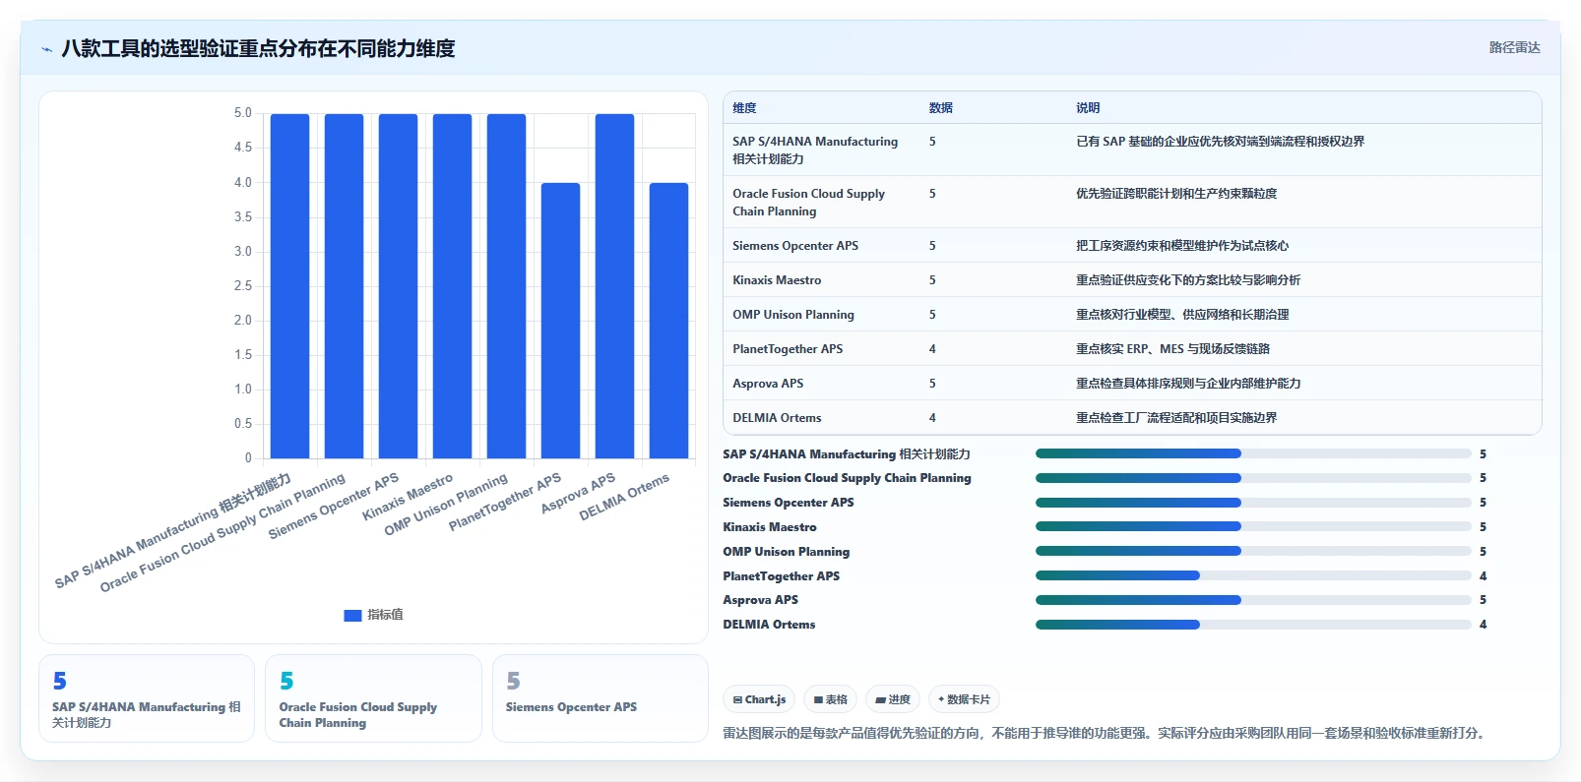Viewport: 1581px width, 782px height.
Task: Click table cell 'DELMIA Ortems'
Action: pos(777,418)
